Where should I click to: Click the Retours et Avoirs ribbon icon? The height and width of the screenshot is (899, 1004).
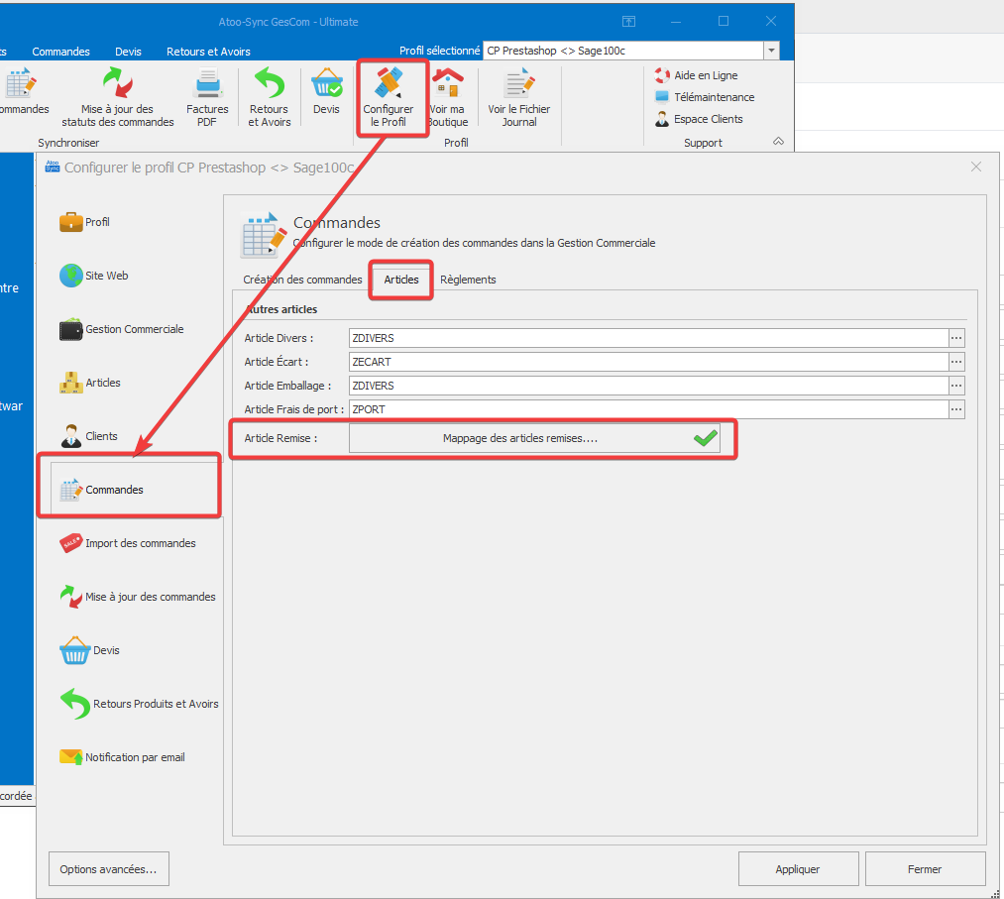[270, 83]
